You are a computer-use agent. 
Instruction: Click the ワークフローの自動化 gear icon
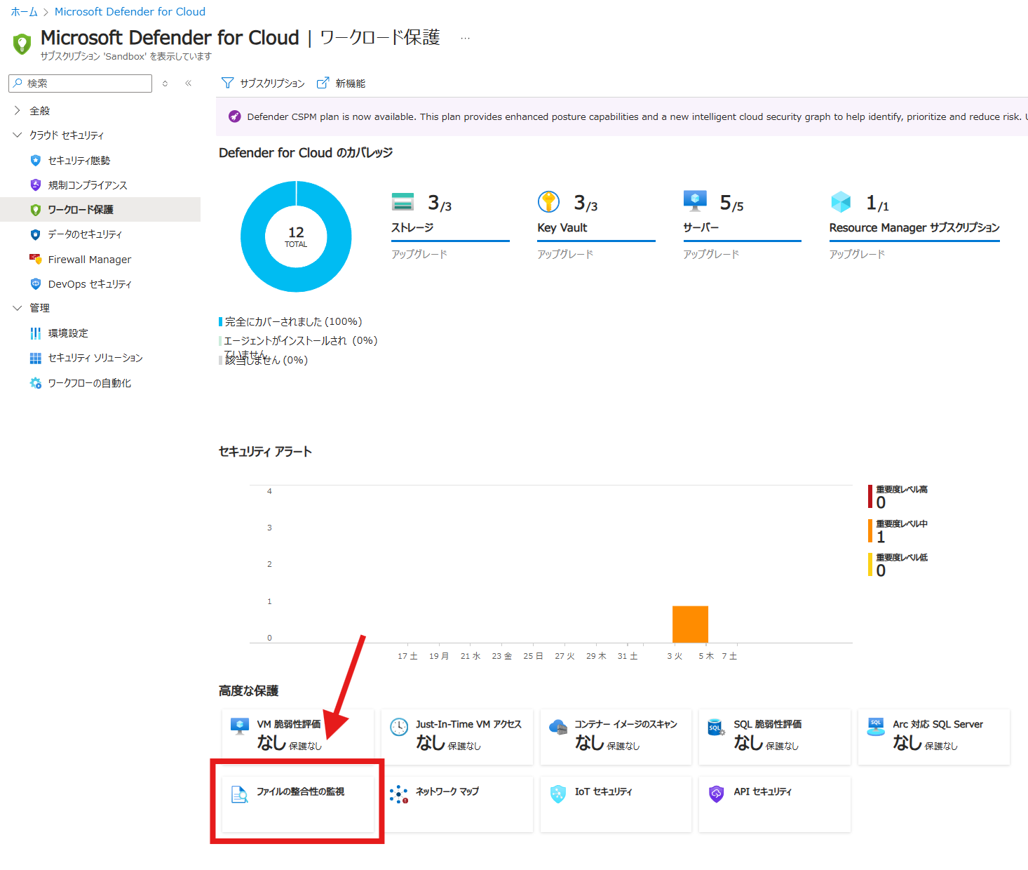click(x=36, y=383)
